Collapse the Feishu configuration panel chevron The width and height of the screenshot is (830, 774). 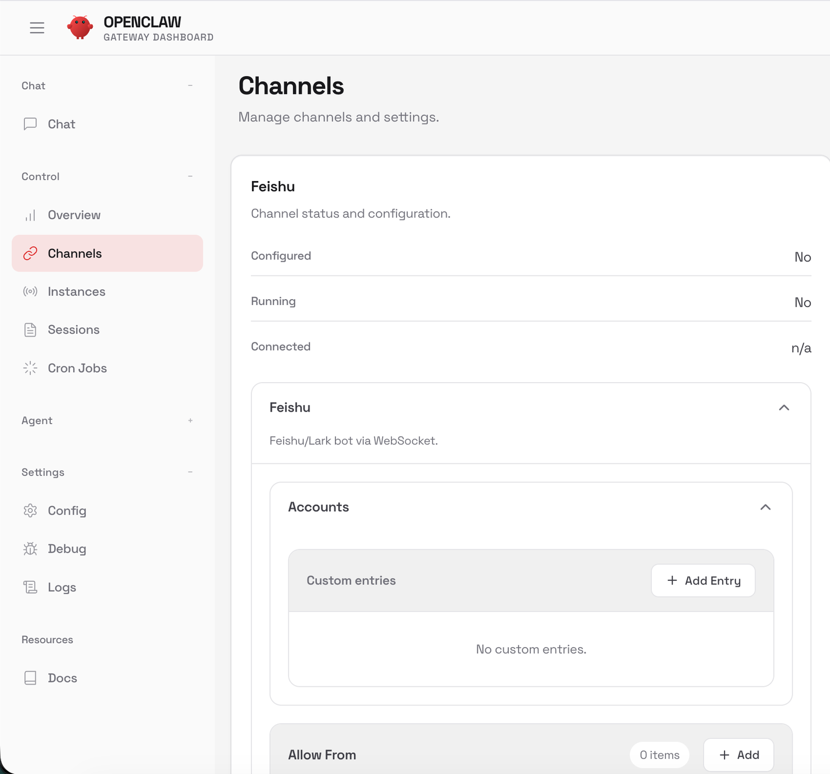tap(784, 407)
